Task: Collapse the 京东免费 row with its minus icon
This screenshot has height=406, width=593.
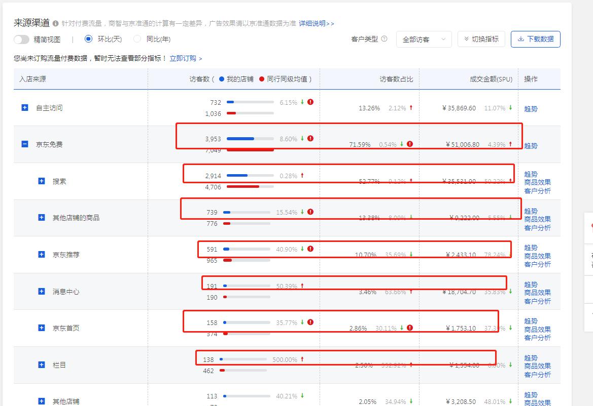Action: point(24,144)
